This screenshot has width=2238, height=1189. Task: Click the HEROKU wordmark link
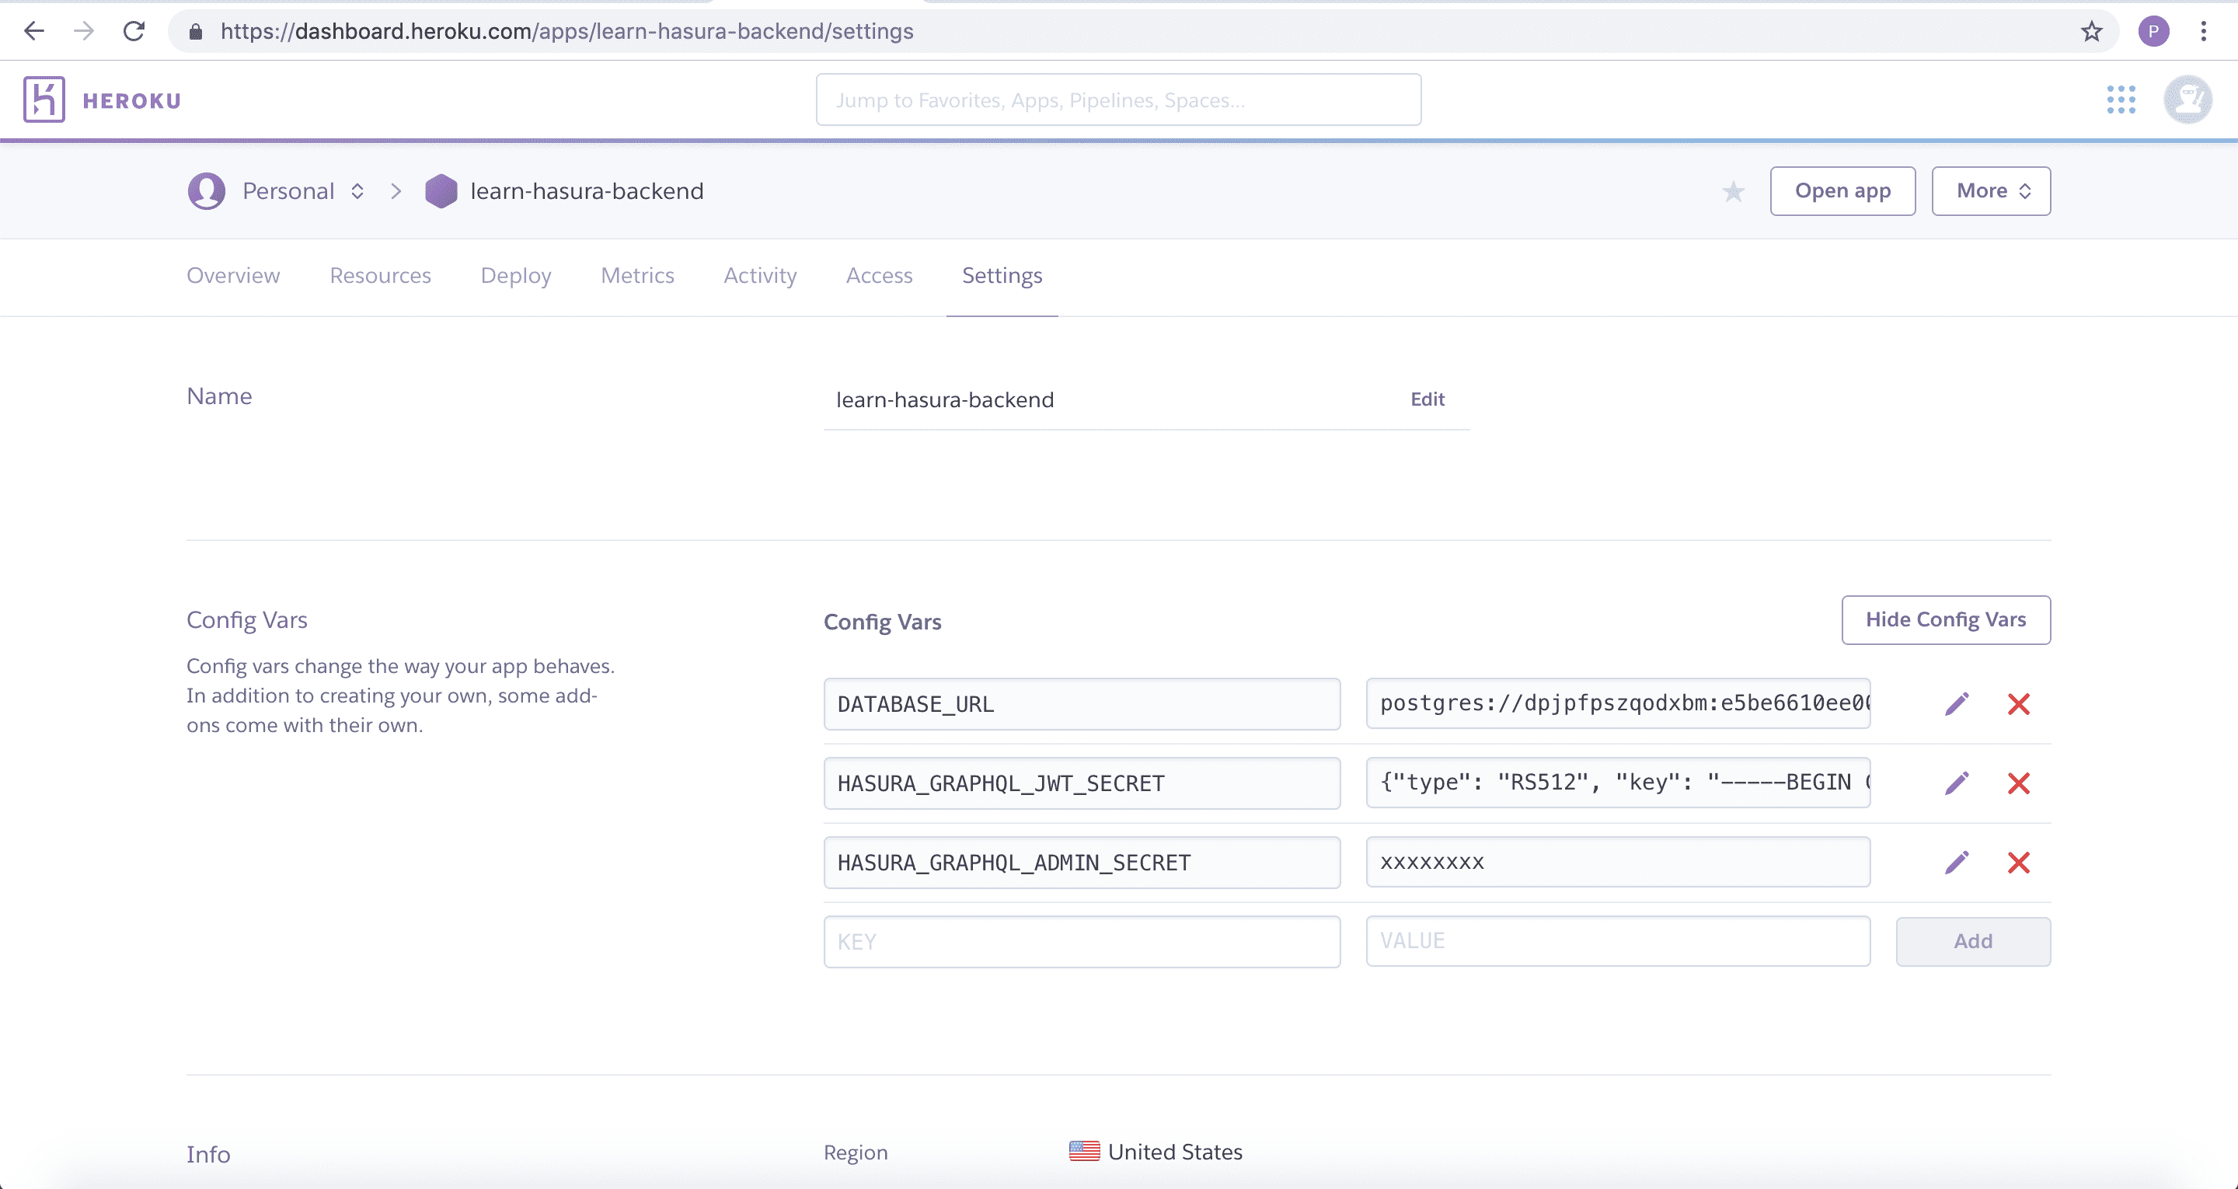click(132, 101)
